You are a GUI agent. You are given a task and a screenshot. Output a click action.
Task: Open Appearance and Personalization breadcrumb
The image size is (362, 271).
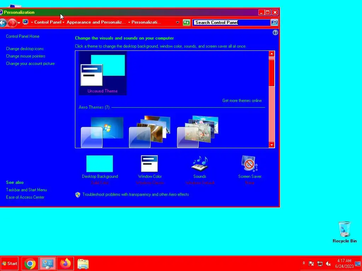click(x=96, y=22)
